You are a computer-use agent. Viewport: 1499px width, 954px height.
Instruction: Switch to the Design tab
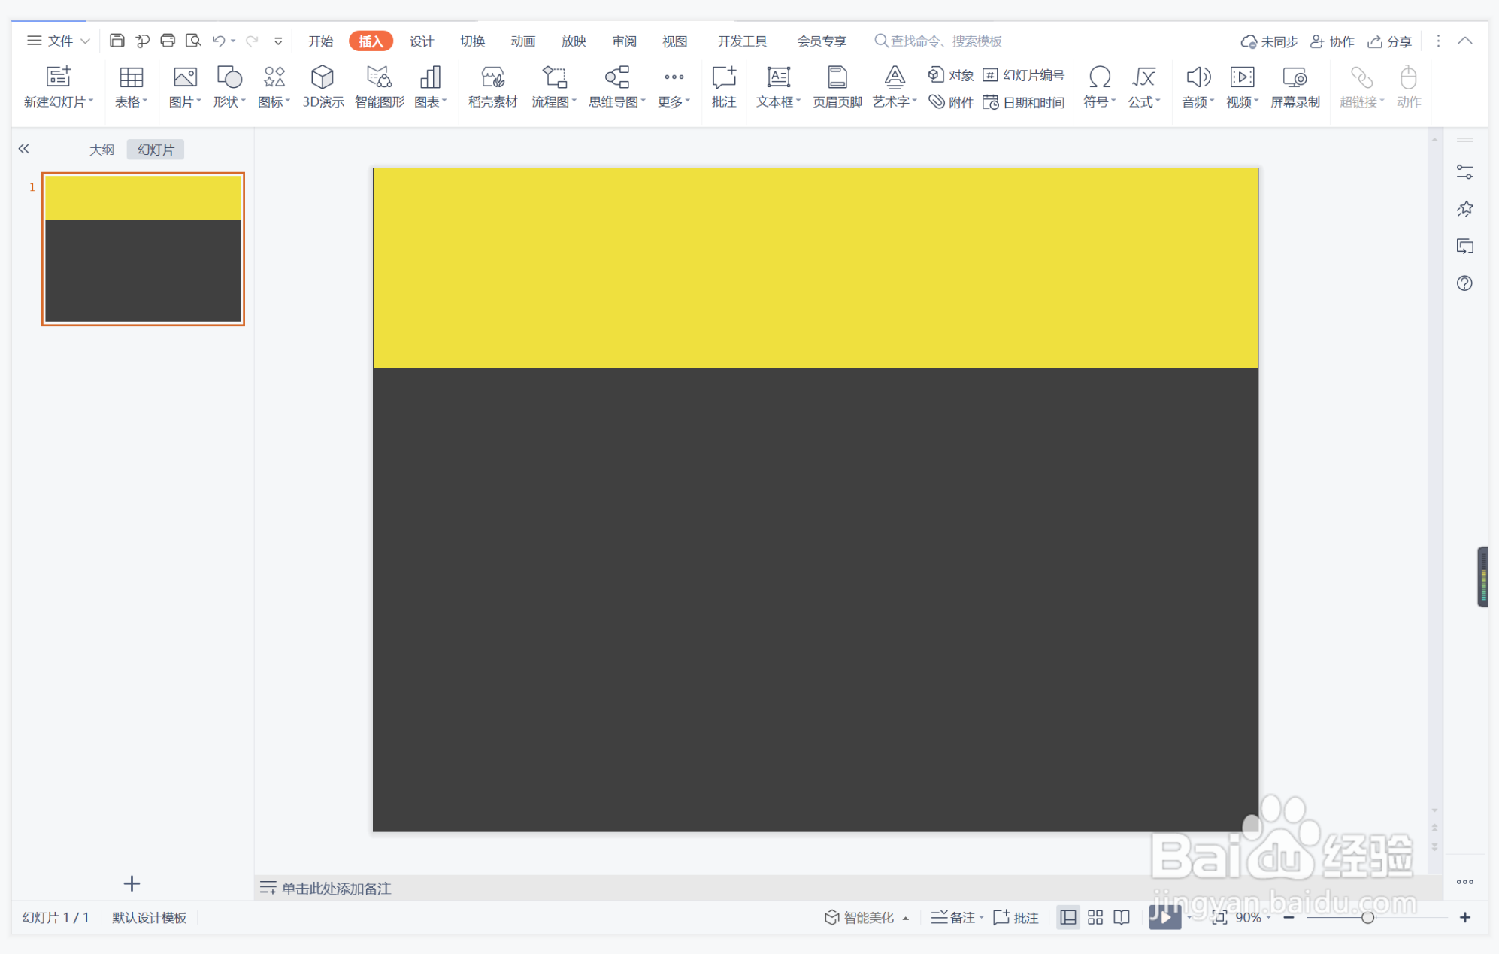[421, 41]
